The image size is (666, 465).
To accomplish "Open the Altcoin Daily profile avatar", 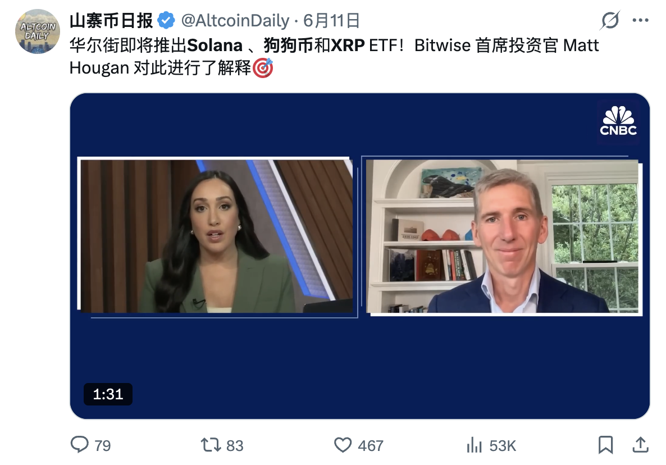I will (38, 31).
